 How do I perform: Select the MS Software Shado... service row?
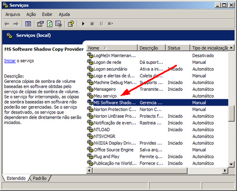click(157, 102)
